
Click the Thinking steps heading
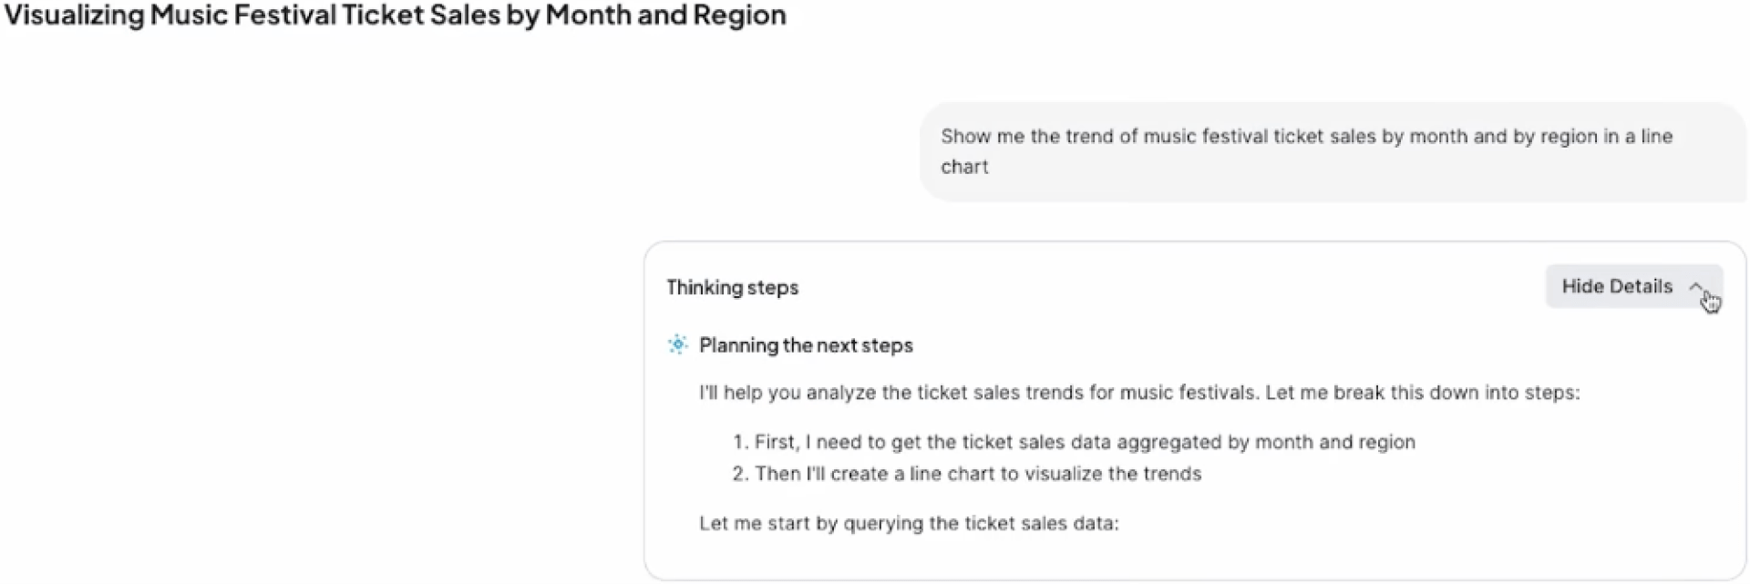(x=732, y=287)
